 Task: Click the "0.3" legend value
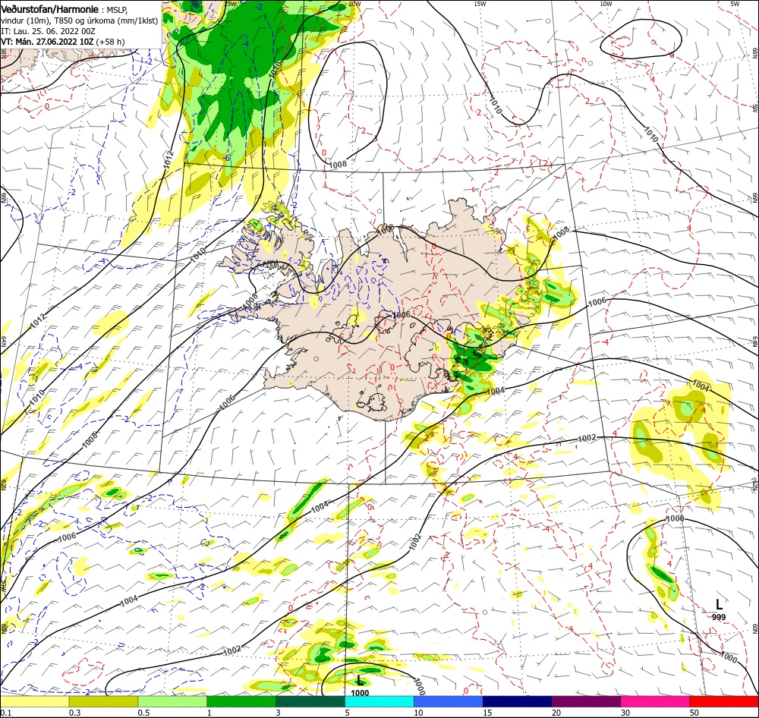pos(74,713)
